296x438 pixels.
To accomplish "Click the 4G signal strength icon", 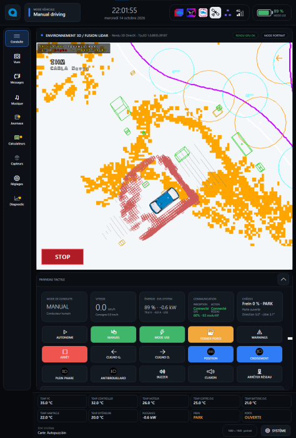I will (240, 13).
